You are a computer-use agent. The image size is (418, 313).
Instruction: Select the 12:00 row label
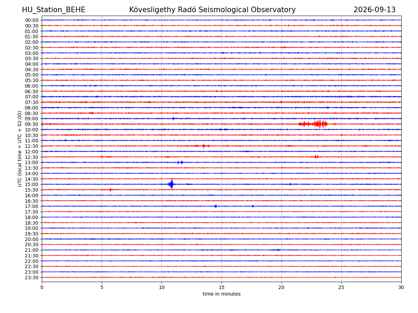32,152
